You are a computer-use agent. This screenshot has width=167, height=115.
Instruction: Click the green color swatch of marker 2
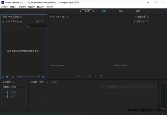pos(7,96)
